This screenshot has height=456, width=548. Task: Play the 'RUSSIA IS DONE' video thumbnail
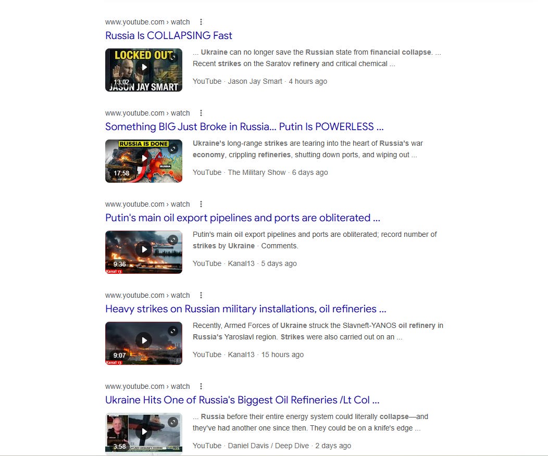click(144, 161)
